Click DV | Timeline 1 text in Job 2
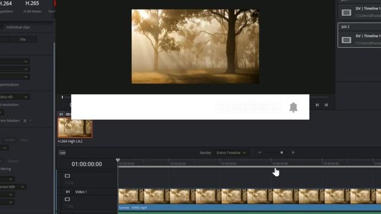The width and height of the screenshot is (381, 214). click(368, 36)
